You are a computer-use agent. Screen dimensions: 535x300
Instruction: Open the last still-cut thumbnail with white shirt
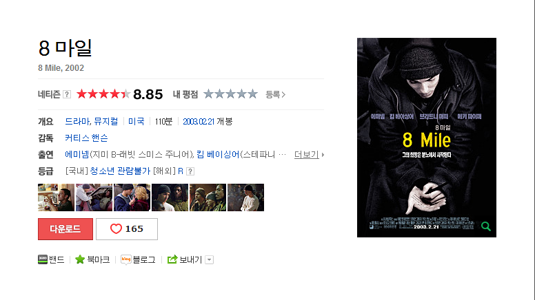click(245, 197)
